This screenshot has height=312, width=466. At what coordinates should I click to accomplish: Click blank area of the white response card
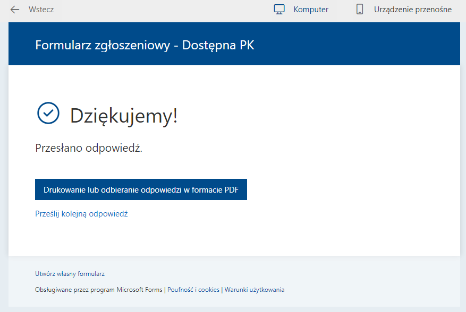tap(345, 159)
